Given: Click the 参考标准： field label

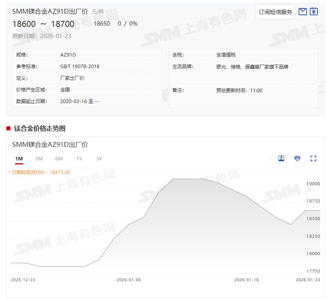Looking at the screenshot, I should click(27, 67).
